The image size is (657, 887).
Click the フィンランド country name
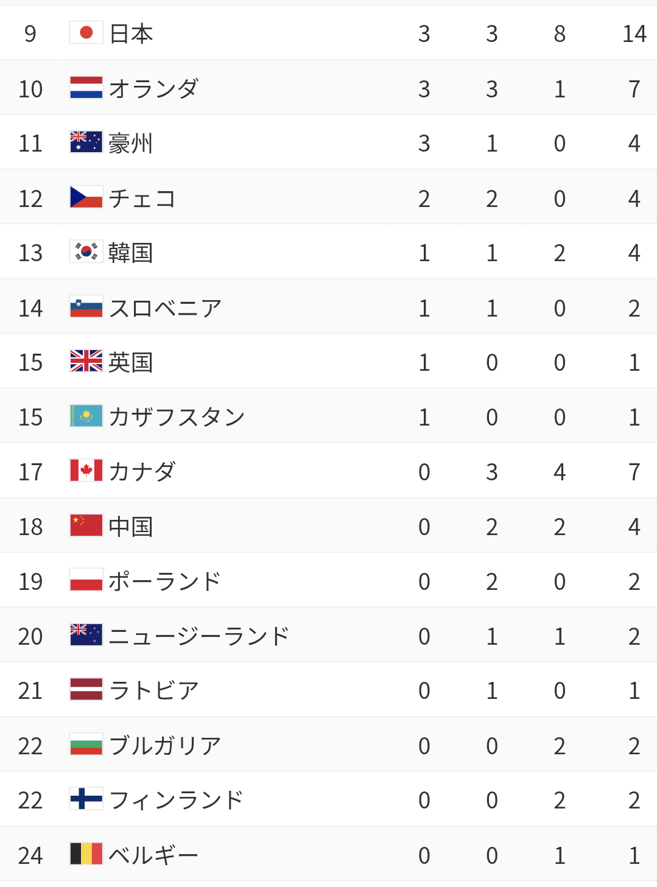tap(176, 800)
